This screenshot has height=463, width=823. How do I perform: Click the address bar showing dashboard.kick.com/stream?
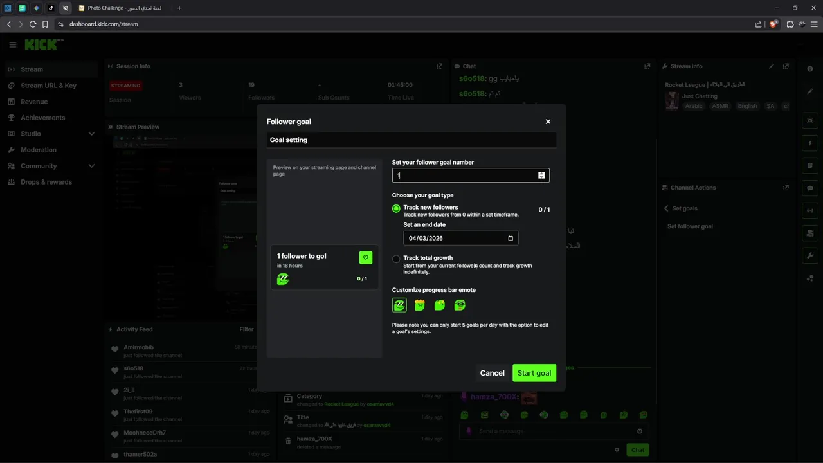pyautogui.click(x=104, y=24)
